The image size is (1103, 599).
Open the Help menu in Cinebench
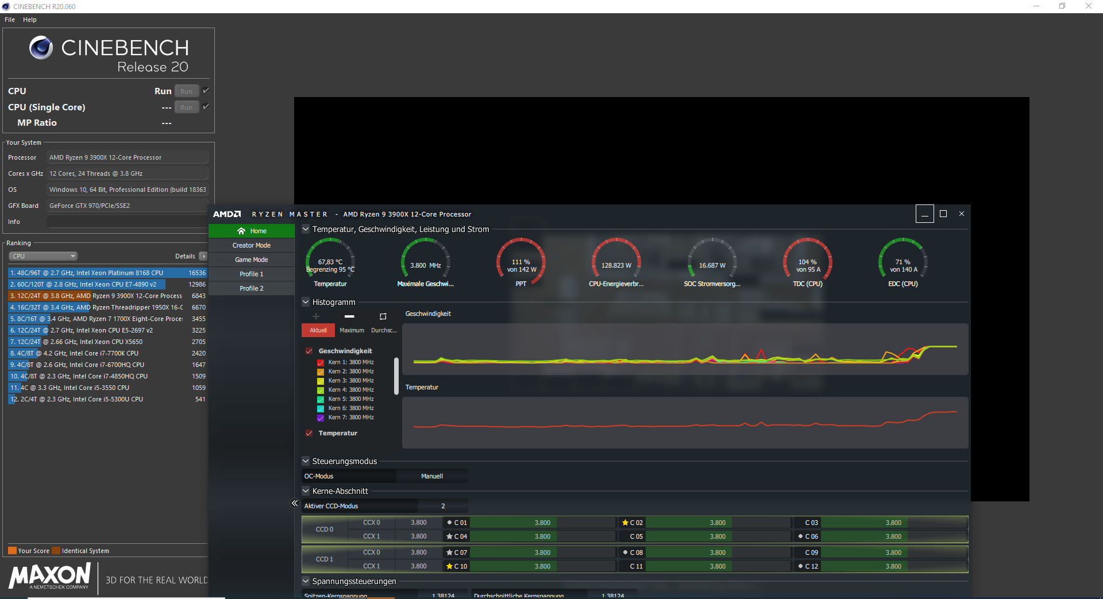coord(30,20)
